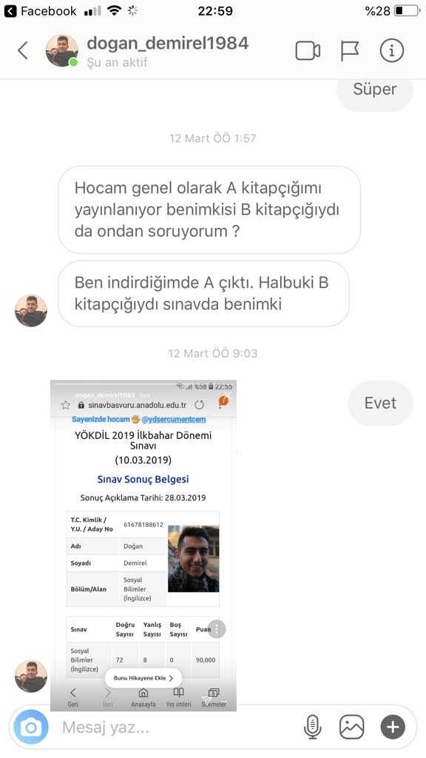Tap the @ydsercumentcem mention in the story
Image resolution: width=426 pixels, height=758 pixels.
173,419
